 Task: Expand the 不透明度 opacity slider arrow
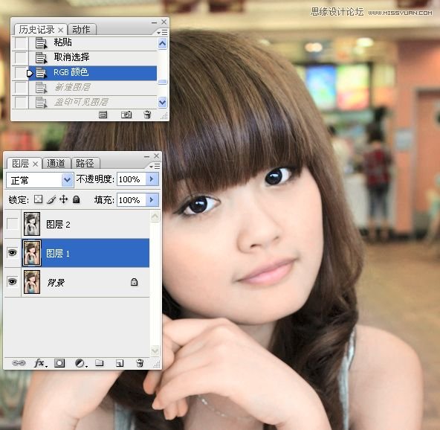pyautogui.click(x=152, y=179)
